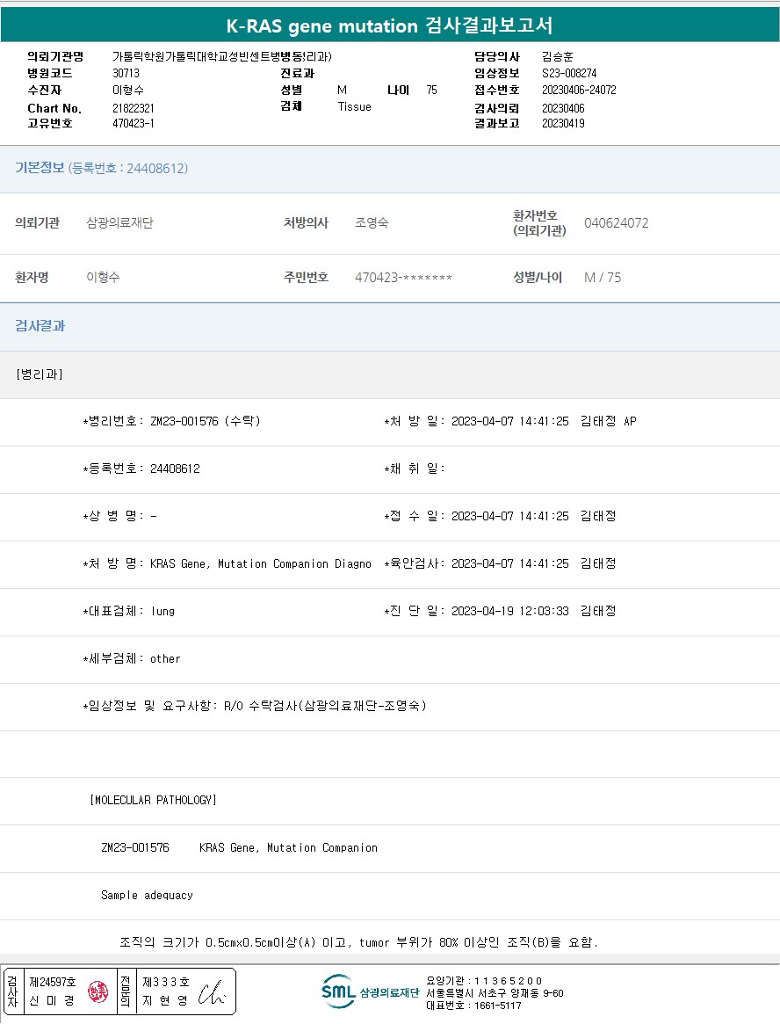Click the SML 삼광의료재단 logo
The height and width of the screenshot is (1024, 780).
coord(369,991)
